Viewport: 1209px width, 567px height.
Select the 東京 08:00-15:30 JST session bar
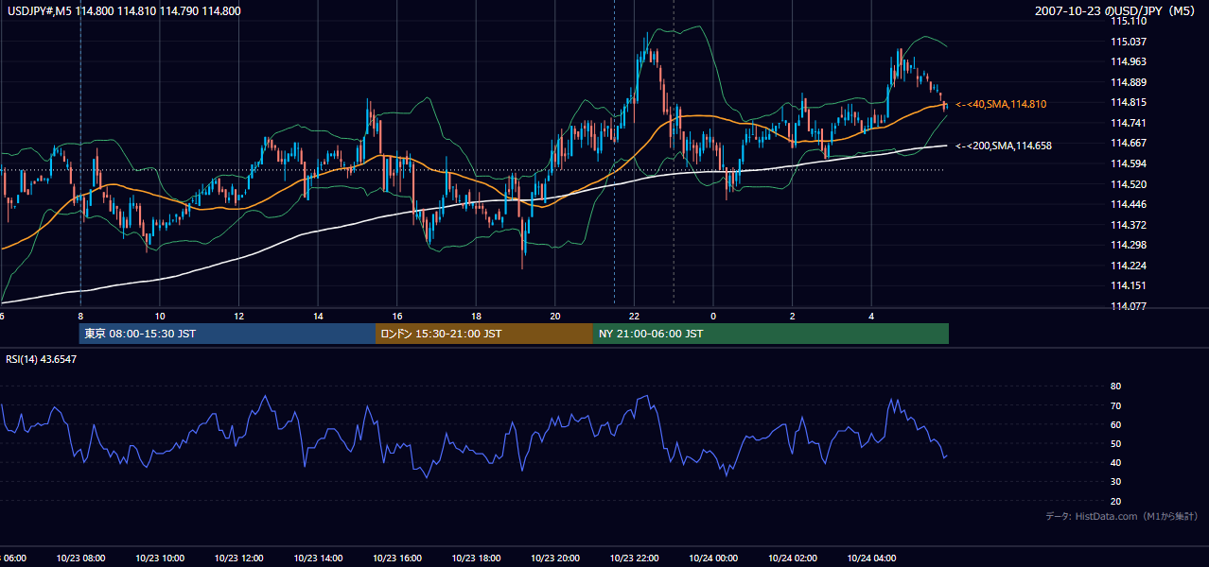click(228, 334)
